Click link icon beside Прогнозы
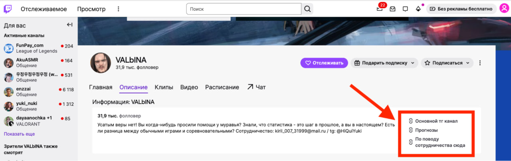 click(410, 130)
